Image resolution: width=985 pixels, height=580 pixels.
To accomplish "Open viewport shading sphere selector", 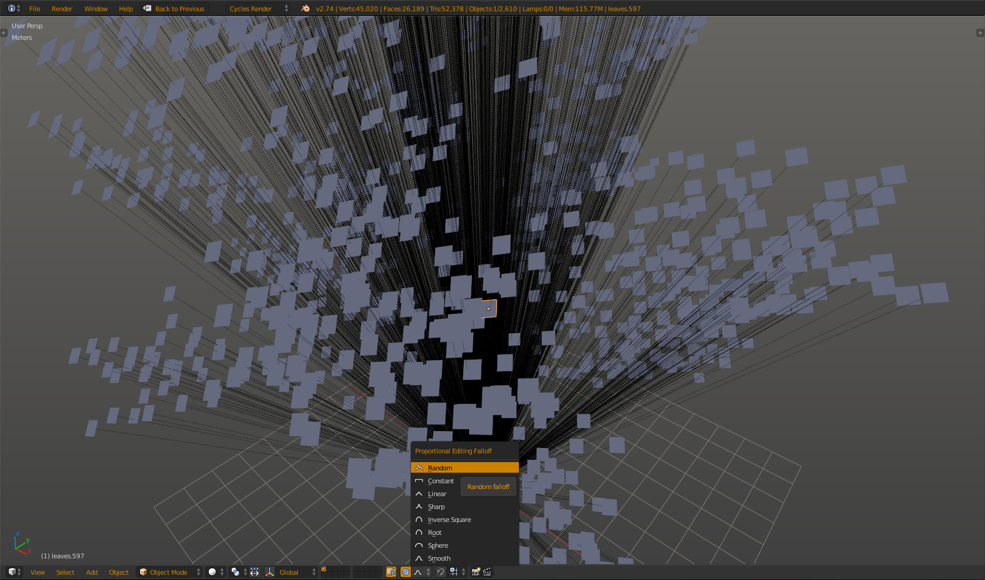I will tap(216, 572).
